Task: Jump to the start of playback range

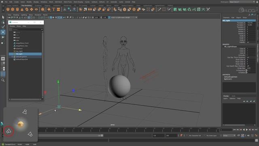Action: coord(235,130)
